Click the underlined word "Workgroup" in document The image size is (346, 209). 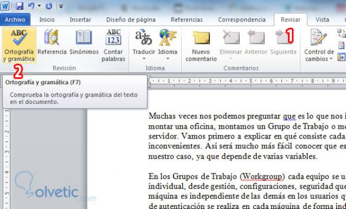(262, 176)
